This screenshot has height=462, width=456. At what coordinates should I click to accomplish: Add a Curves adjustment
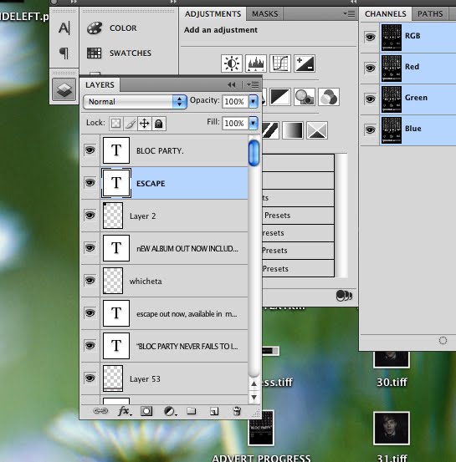click(x=280, y=63)
